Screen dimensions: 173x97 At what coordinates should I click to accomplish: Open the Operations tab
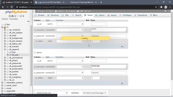coord(141,15)
